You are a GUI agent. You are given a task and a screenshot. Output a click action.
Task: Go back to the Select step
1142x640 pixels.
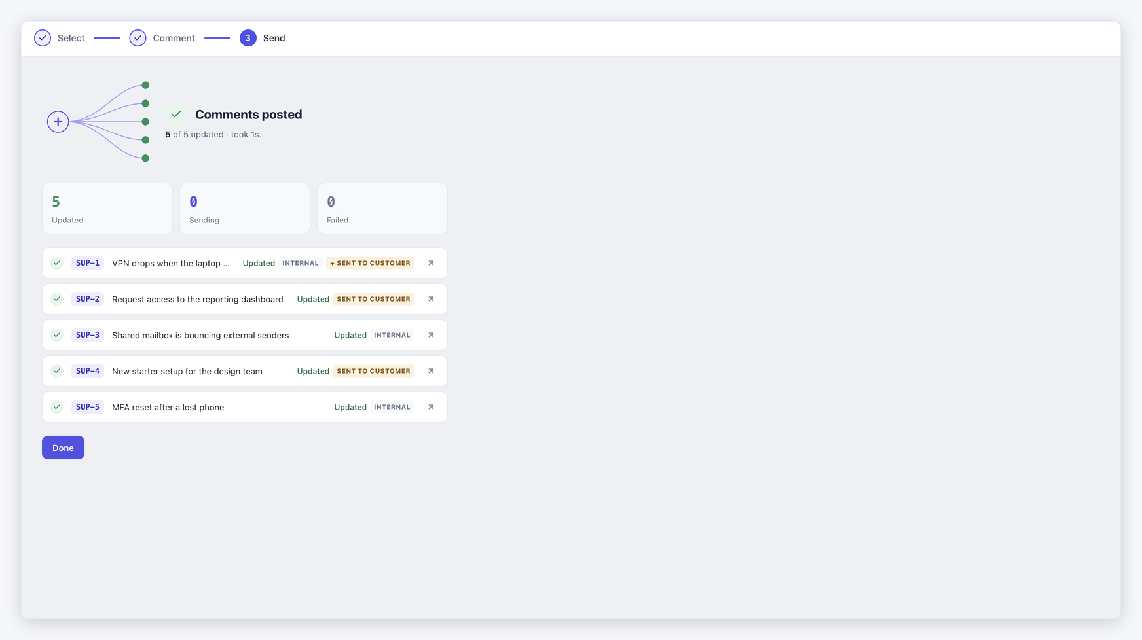click(x=60, y=38)
